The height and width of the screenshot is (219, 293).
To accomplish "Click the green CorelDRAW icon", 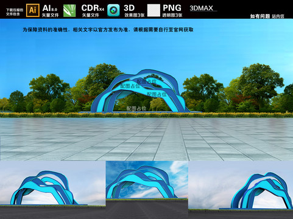I will click(x=69, y=11).
